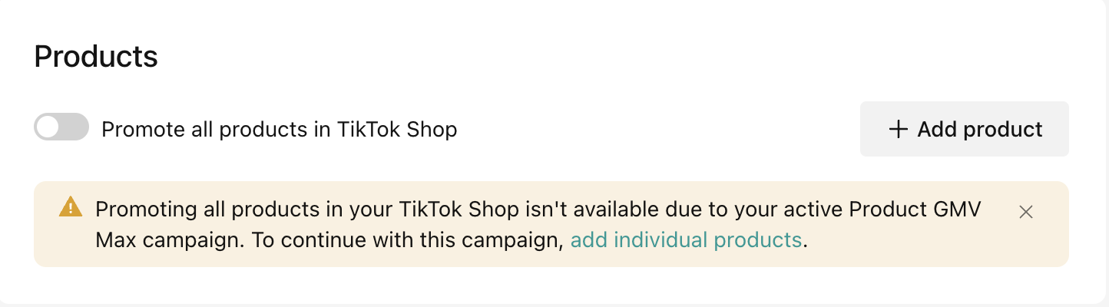
Task: Click the yellow warning triangle icon
Action: (70, 206)
